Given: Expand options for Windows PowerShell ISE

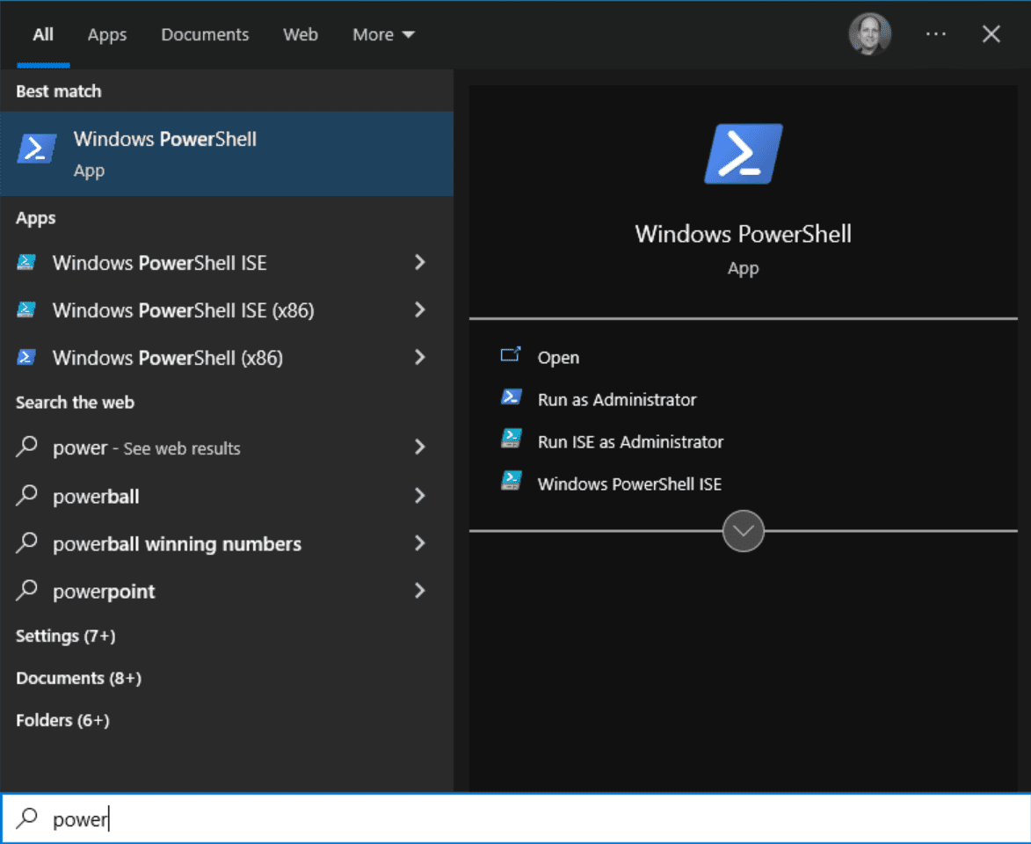Looking at the screenshot, I should tap(419, 263).
